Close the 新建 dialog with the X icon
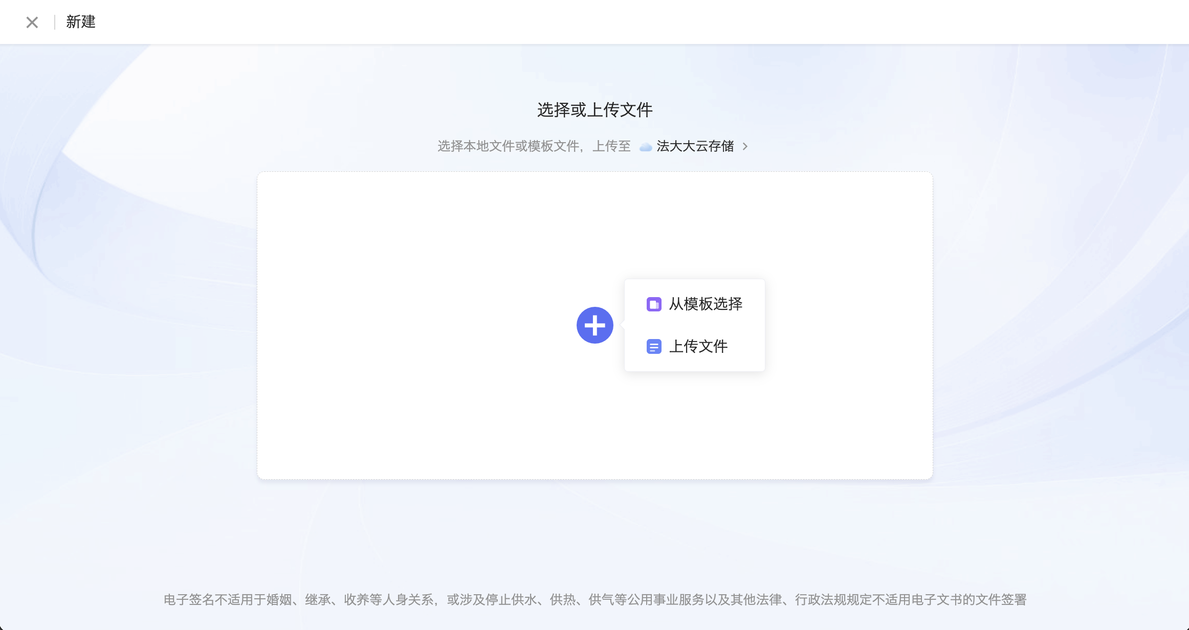The width and height of the screenshot is (1189, 630). click(x=32, y=22)
